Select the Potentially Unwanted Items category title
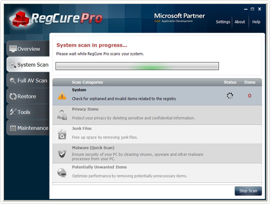270x204 pixels. [x=99, y=167]
